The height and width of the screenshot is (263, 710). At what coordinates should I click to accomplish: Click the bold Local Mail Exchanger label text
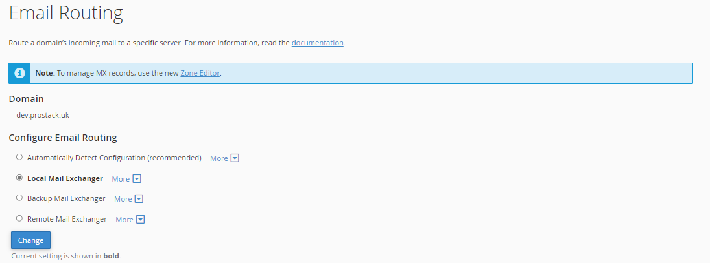[x=65, y=178]
